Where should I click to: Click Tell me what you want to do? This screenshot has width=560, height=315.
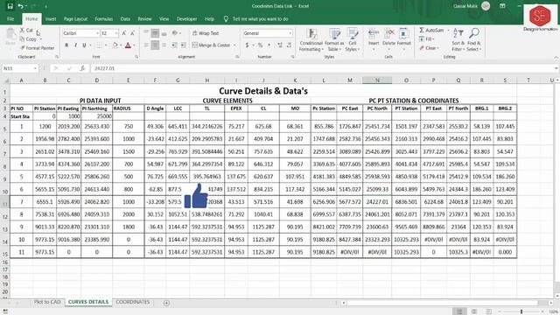point(260,19)
